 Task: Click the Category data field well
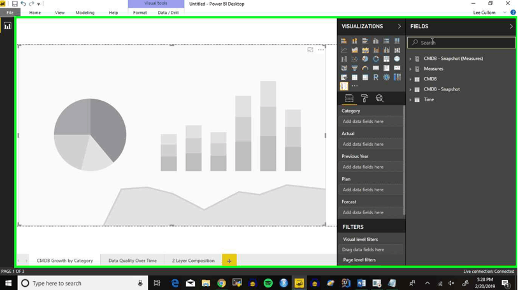371,122
